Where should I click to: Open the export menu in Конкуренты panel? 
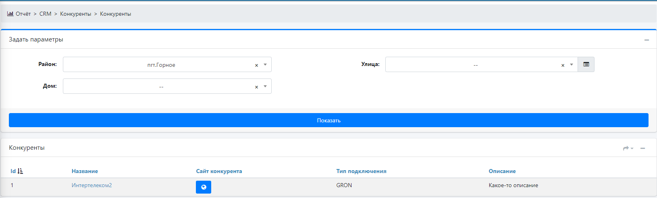(x=628, y=148)
